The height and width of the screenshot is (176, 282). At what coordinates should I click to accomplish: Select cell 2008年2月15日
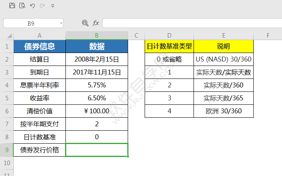pyautogui.click(x=97, y=59)
